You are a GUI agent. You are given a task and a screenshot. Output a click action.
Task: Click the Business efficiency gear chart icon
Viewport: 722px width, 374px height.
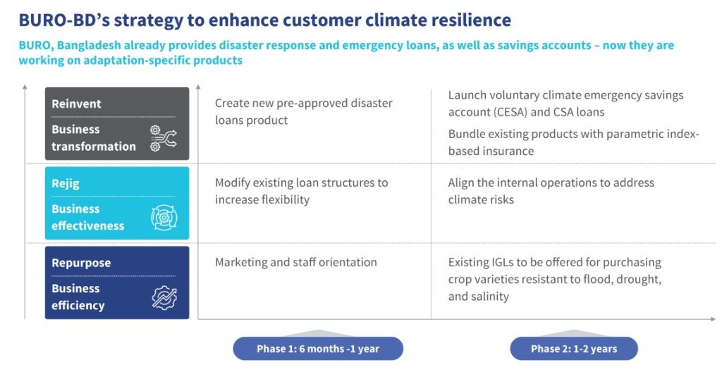[164, 297]
